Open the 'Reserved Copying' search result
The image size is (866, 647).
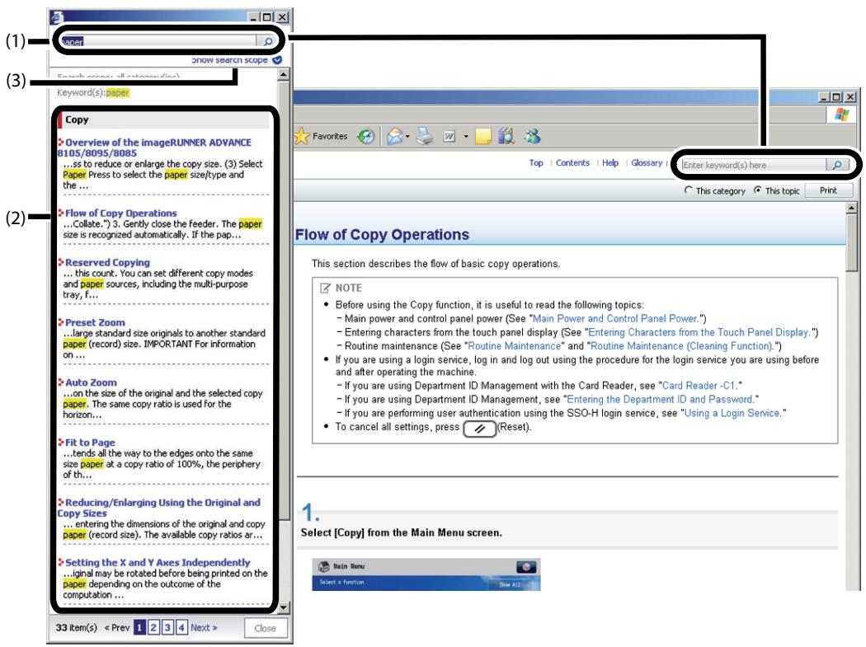coord(107,263)
